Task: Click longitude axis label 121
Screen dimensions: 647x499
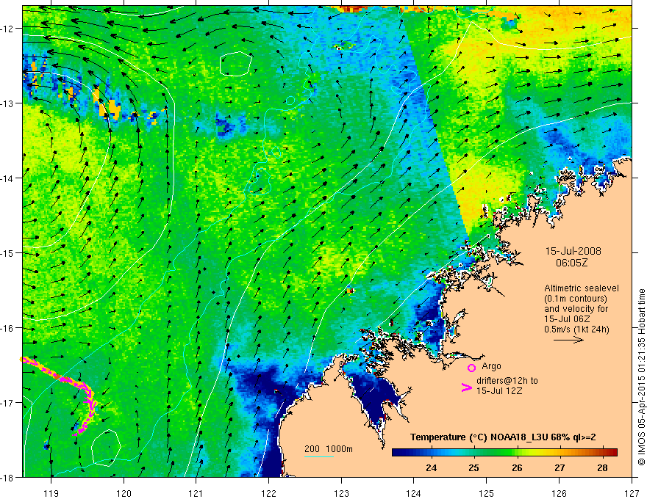Action: pyautogui.click(x=196, y=493)
